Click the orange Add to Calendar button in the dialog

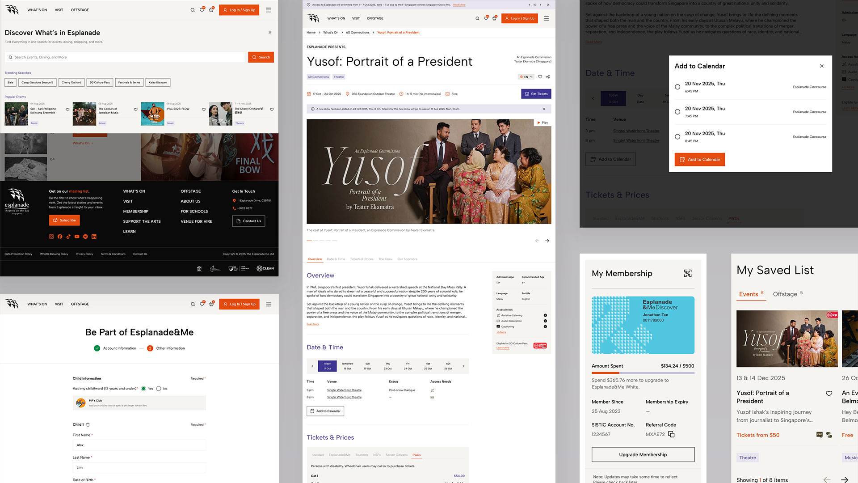point(700,160)
